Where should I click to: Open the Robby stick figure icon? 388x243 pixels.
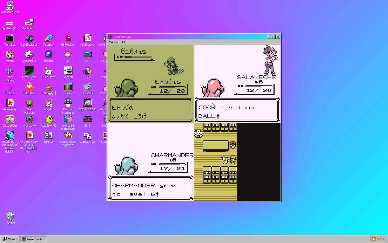[x=10, y=89]
